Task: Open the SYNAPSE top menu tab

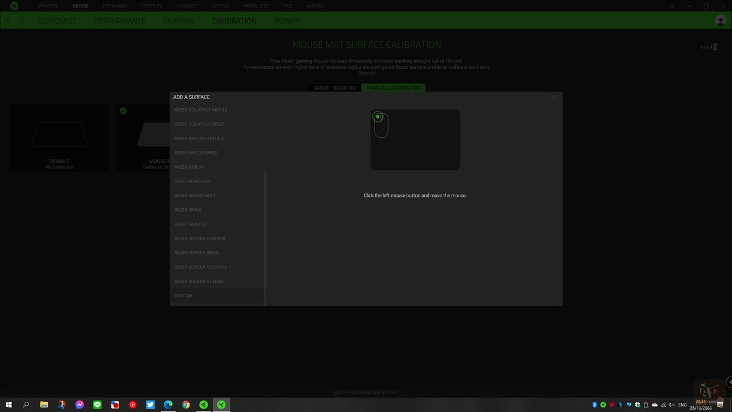Action: [48, 6]
